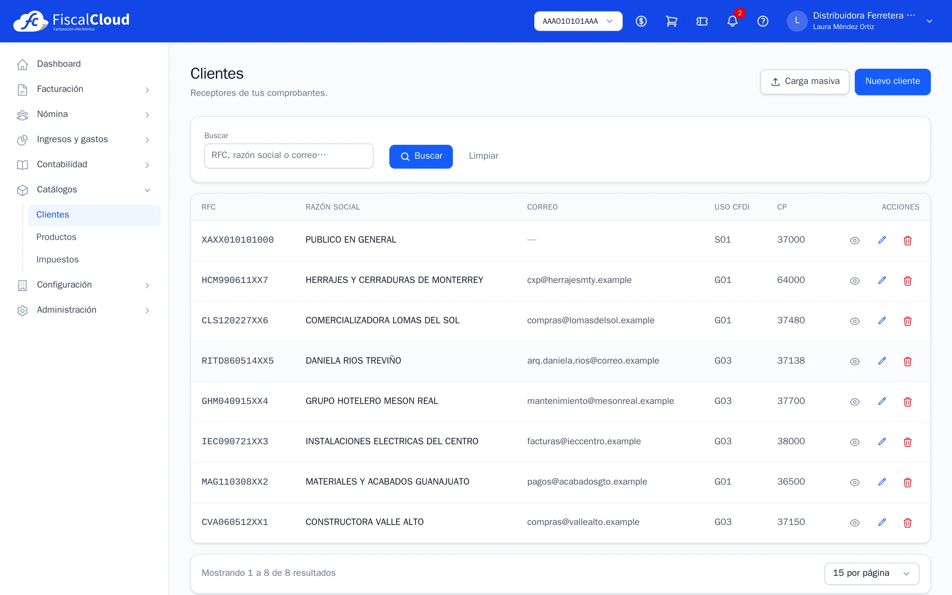Viewport: 952px width, 595px height.
Task: Delete HERRAJES Y CERRADURAS DE MONTERREY row
Action: pos(908,281)
